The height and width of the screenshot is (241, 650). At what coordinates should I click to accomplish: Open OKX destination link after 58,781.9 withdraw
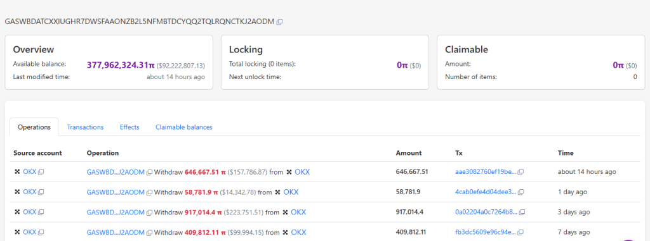[x=291, y=192]
